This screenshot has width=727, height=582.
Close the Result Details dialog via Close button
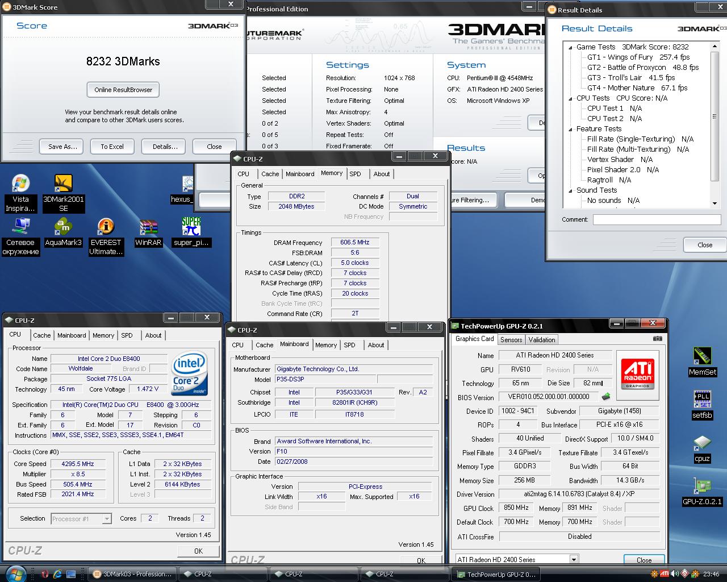[705, 245]
